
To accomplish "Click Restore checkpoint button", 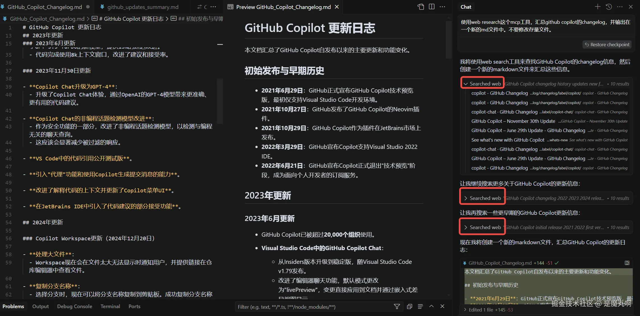I will click(x=607, y=45).
